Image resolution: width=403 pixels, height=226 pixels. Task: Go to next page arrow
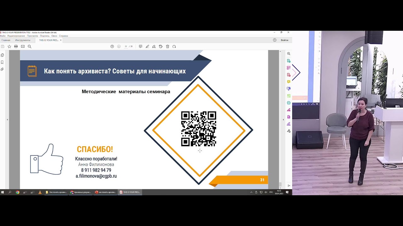pos(119,46)
